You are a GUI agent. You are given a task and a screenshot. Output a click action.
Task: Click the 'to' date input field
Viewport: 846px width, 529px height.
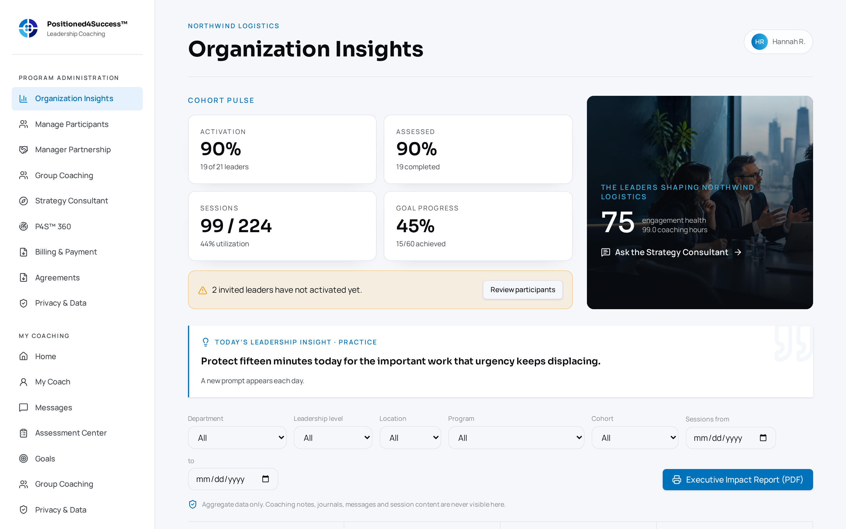pyautogui.click(x=233, y=479)
